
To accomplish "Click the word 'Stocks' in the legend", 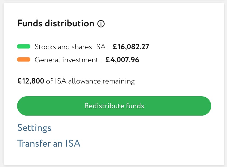I will (x=45, y=47).
